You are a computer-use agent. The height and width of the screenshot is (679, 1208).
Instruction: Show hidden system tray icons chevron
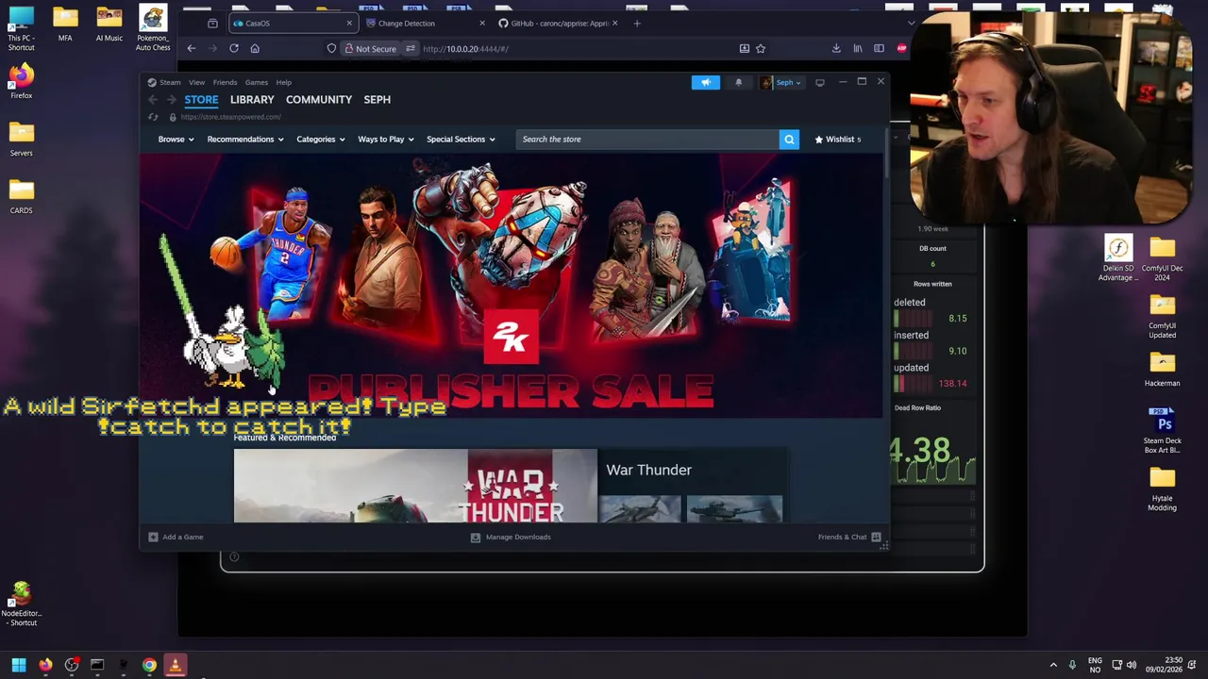click(x=1053, y=665)
